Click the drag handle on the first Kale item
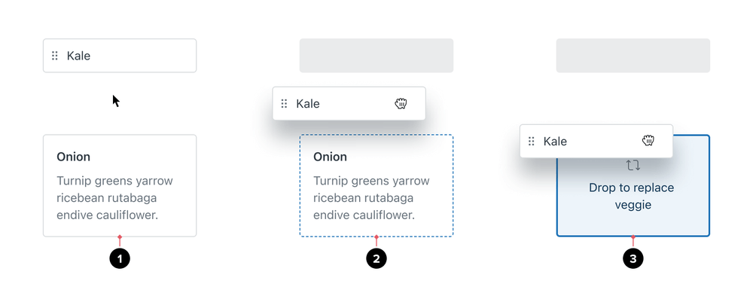This screenshot has height=308, width=753. (x=55, y=56)
